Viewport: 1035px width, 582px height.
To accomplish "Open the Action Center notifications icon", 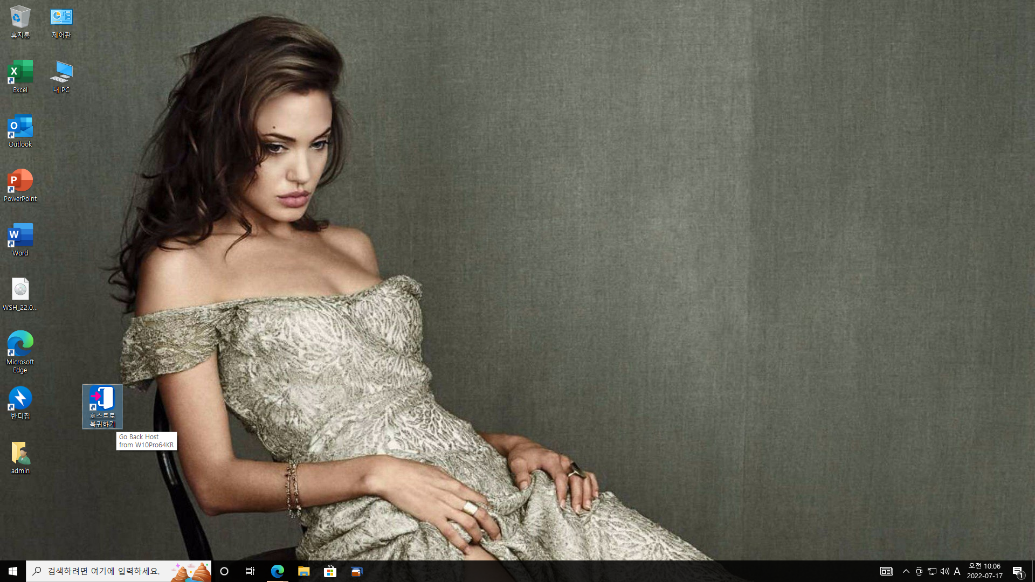I will click(x=1018, y=571).
